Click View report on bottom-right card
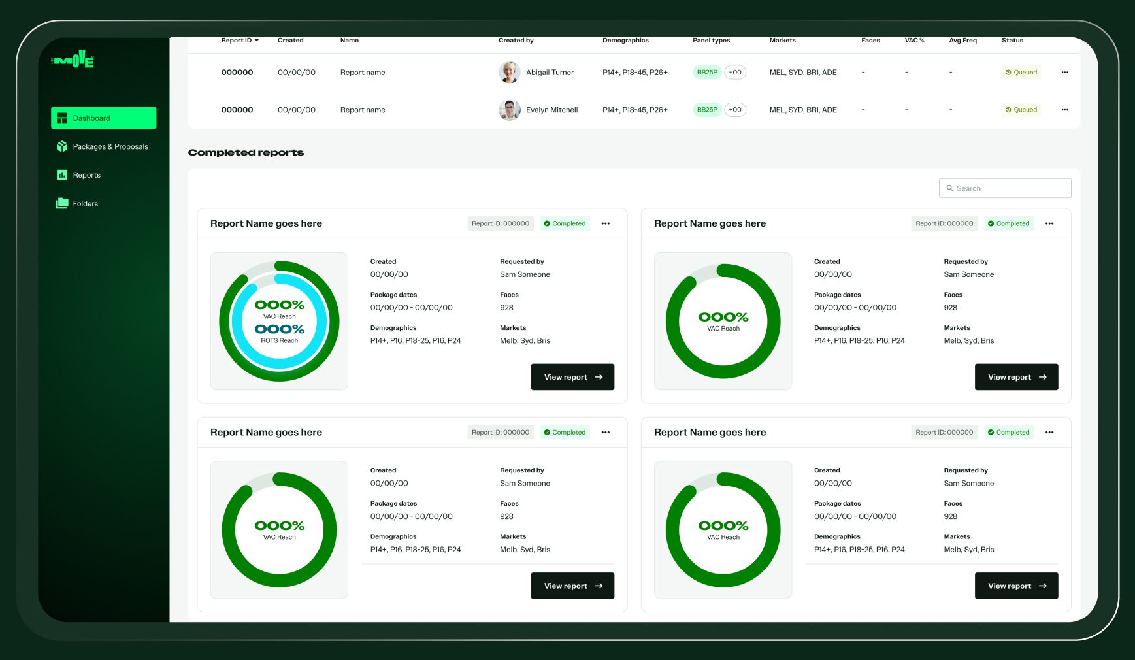 pyautogui.click(x=1016, y=586)
